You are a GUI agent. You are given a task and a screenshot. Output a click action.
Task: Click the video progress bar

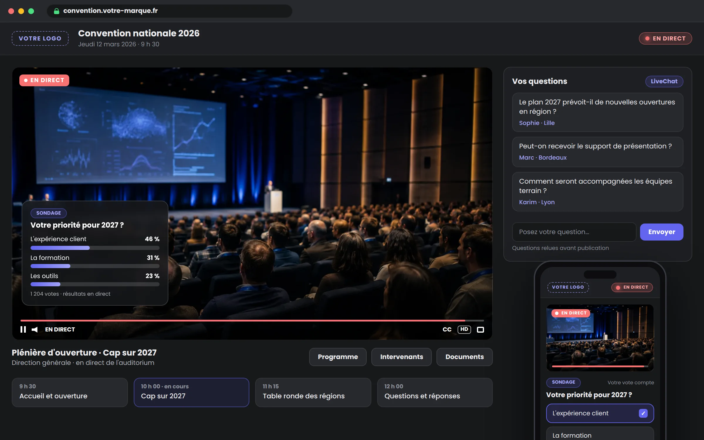252,321
